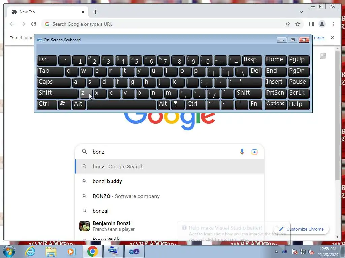Show hidden tray icons arrow

[276, 252]
